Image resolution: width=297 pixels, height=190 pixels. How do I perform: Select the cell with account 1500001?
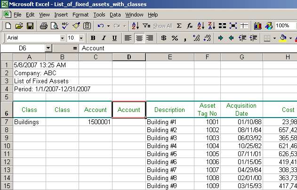point(96,122)
